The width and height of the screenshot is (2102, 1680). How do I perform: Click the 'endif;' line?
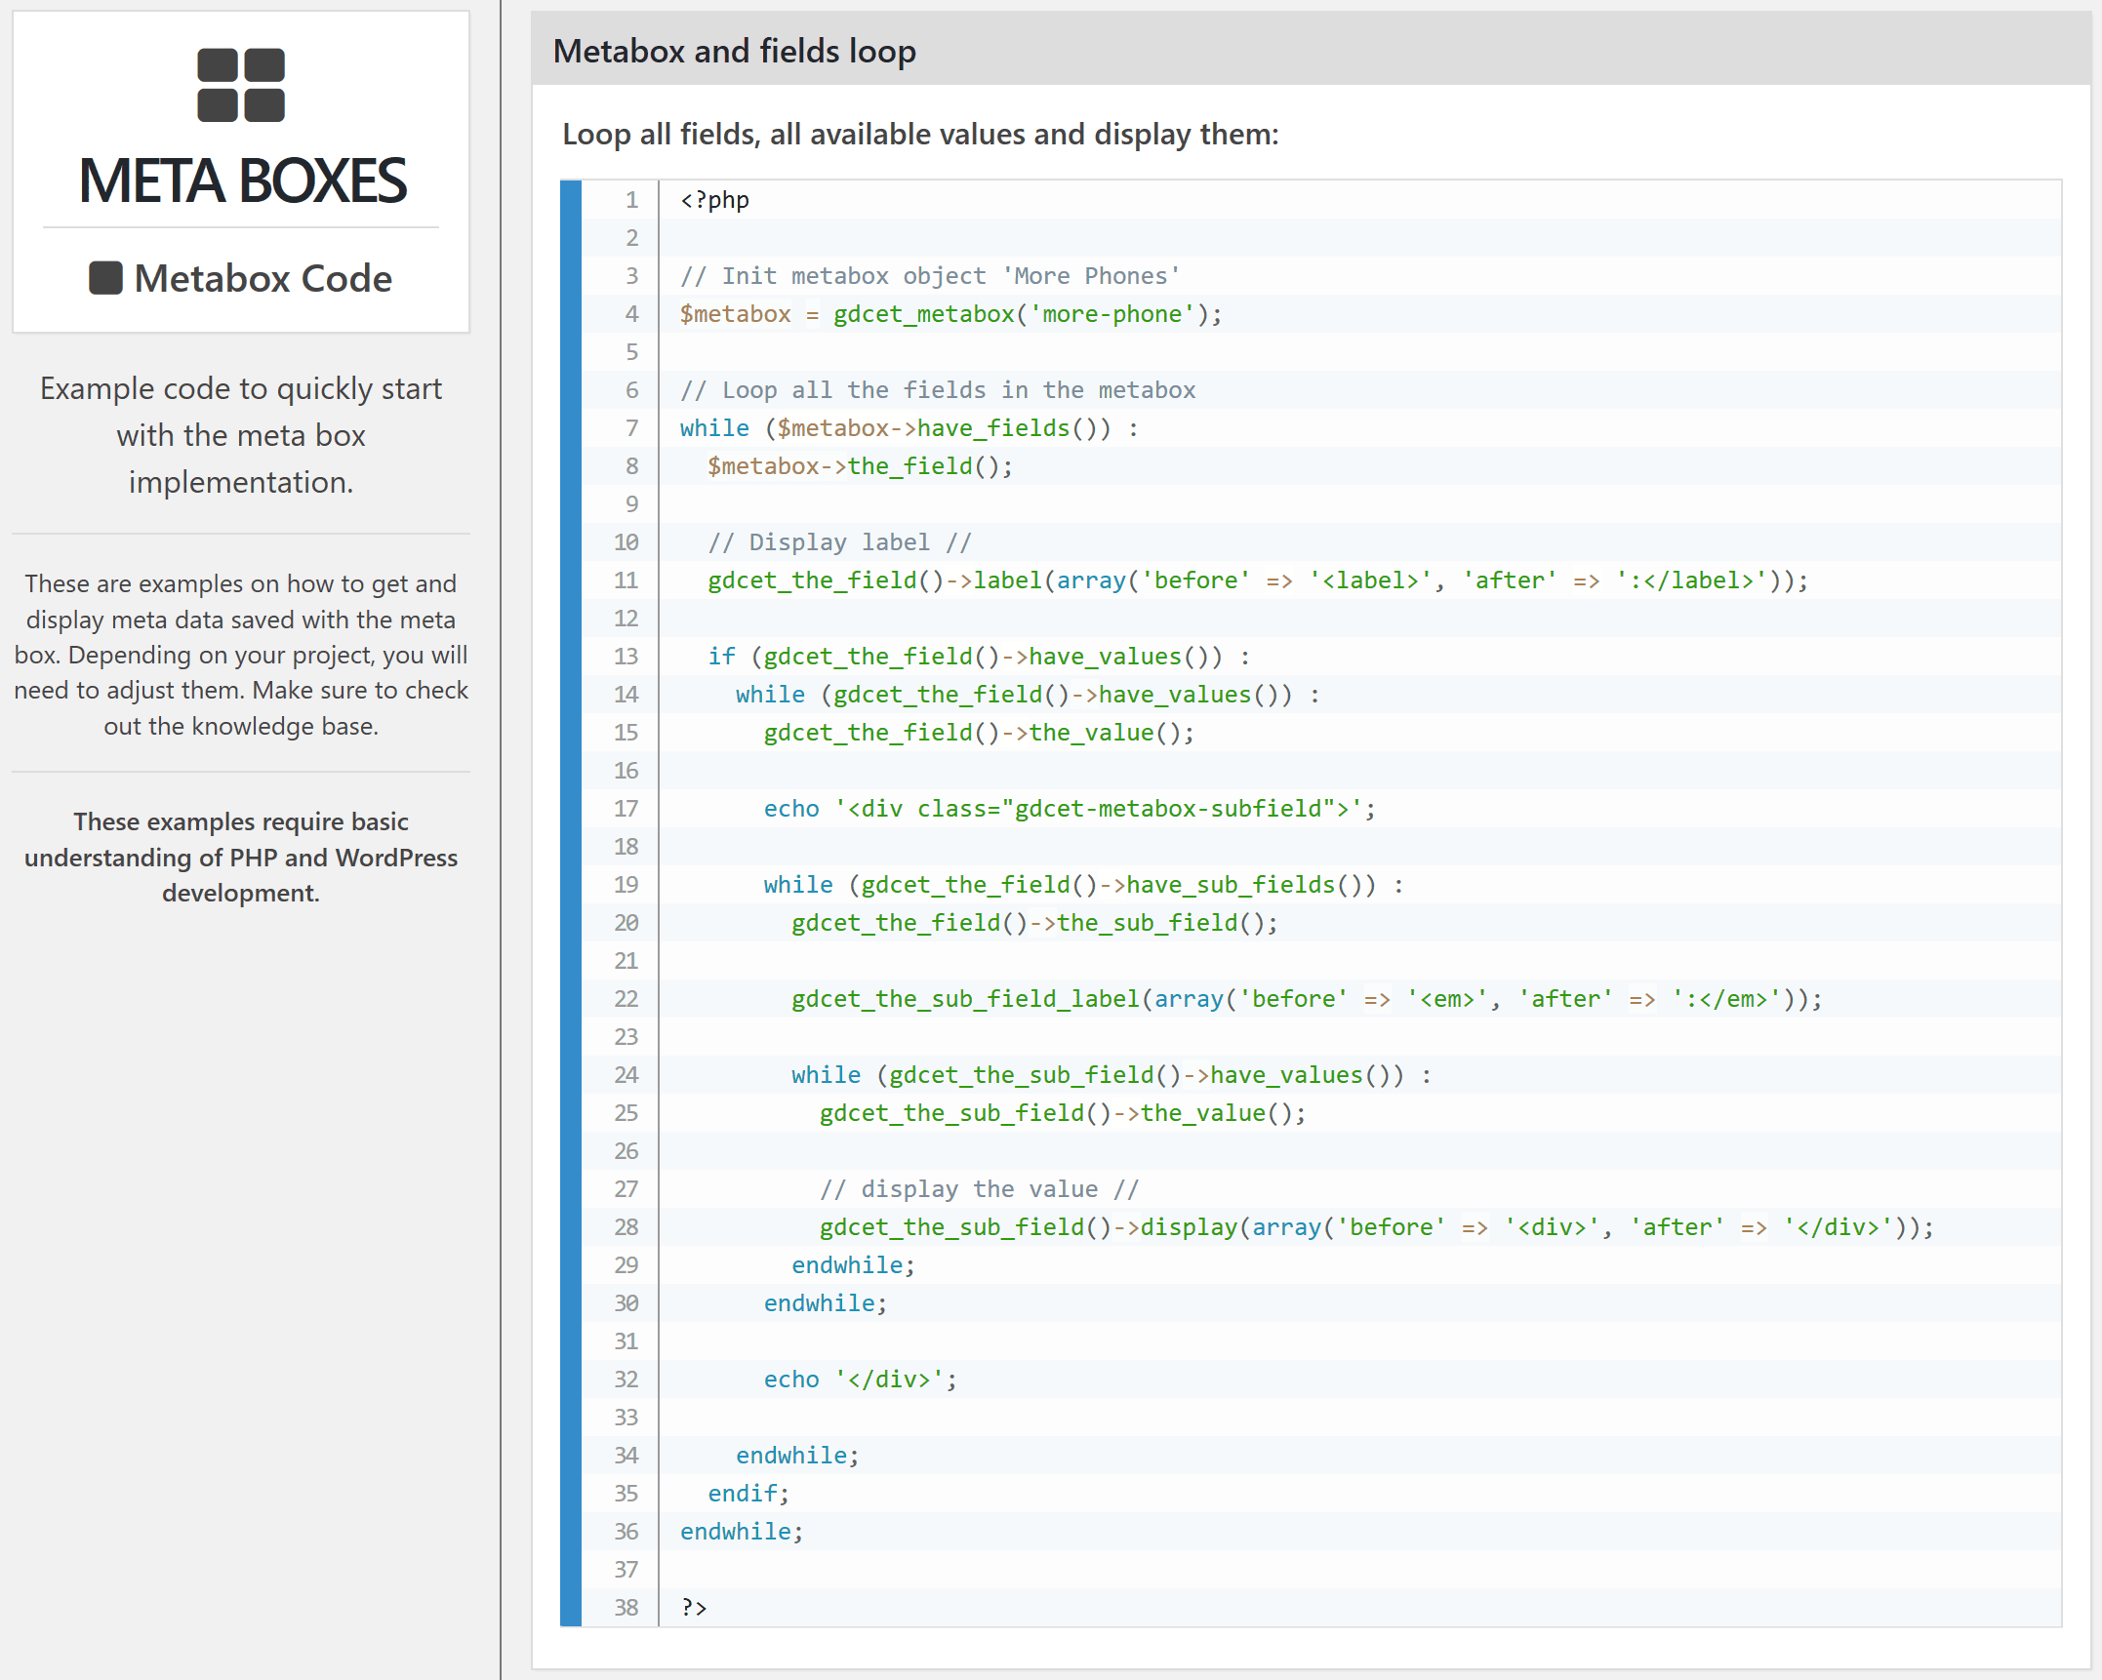point(748,1494)
